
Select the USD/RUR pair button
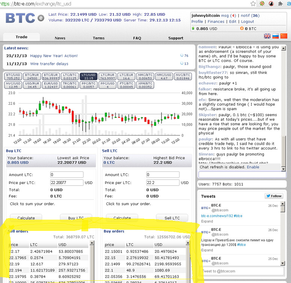pyautogui.click(x=32, y=85)
